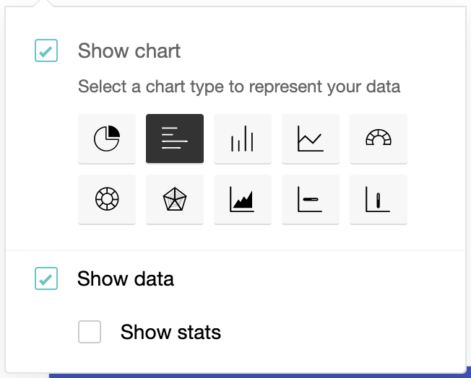
Task: Choose the horizontal bar chart type
Action: [x=175, y=139]
